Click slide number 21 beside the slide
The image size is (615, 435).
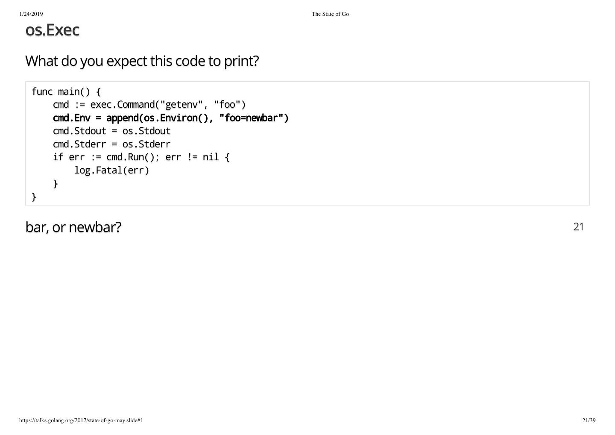[578, 227]
